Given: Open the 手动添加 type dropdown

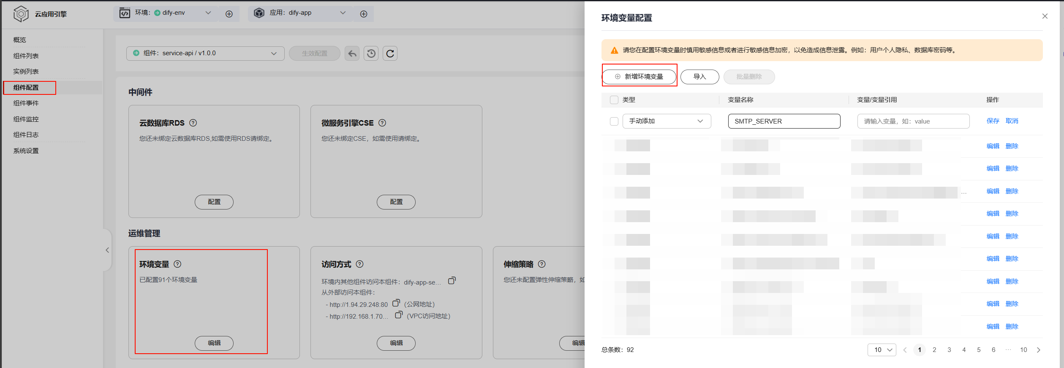Looking at the screenshot, I should tap(667, 121).
